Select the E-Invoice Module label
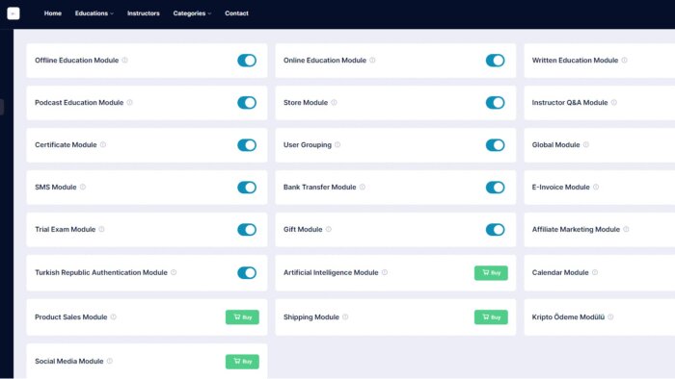 (x=560, y=187)
